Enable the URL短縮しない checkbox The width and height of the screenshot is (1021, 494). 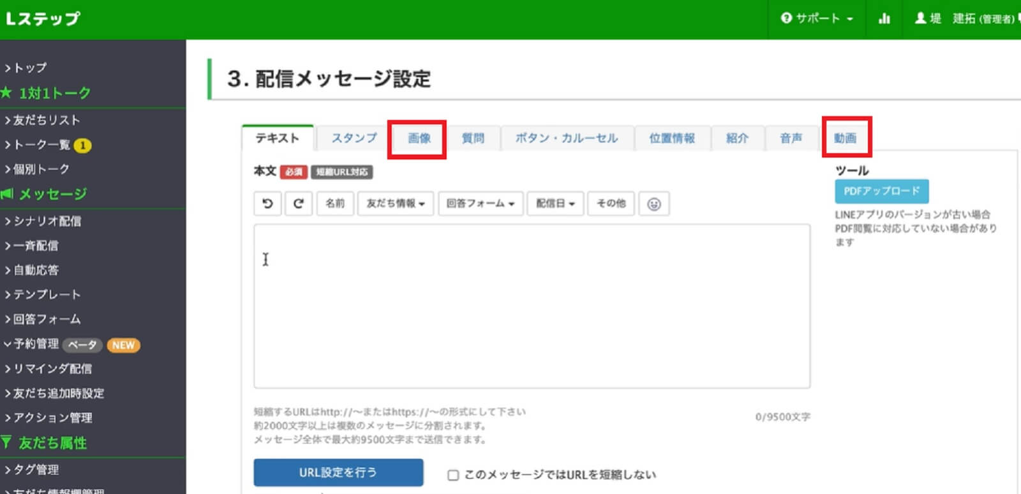point(453,475)
